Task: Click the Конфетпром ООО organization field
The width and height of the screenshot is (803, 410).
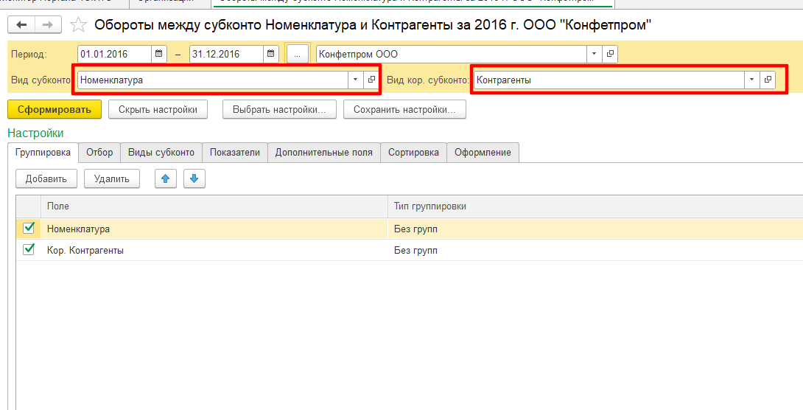Action: 452,54
